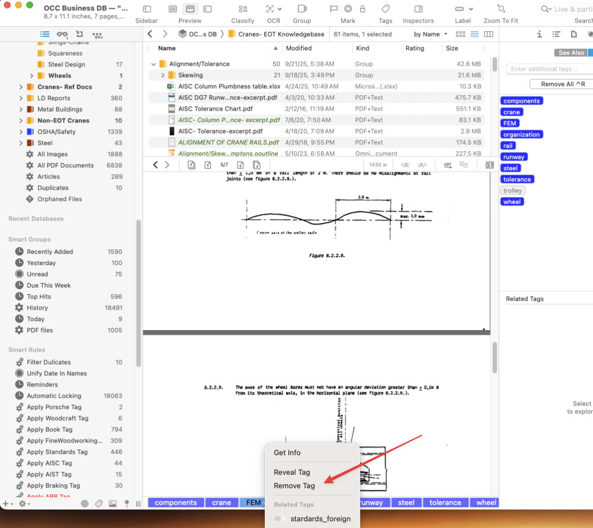Screen dimensions: 593x528
Task: Switch item list to column view
Action: click(x=488, y=34)
